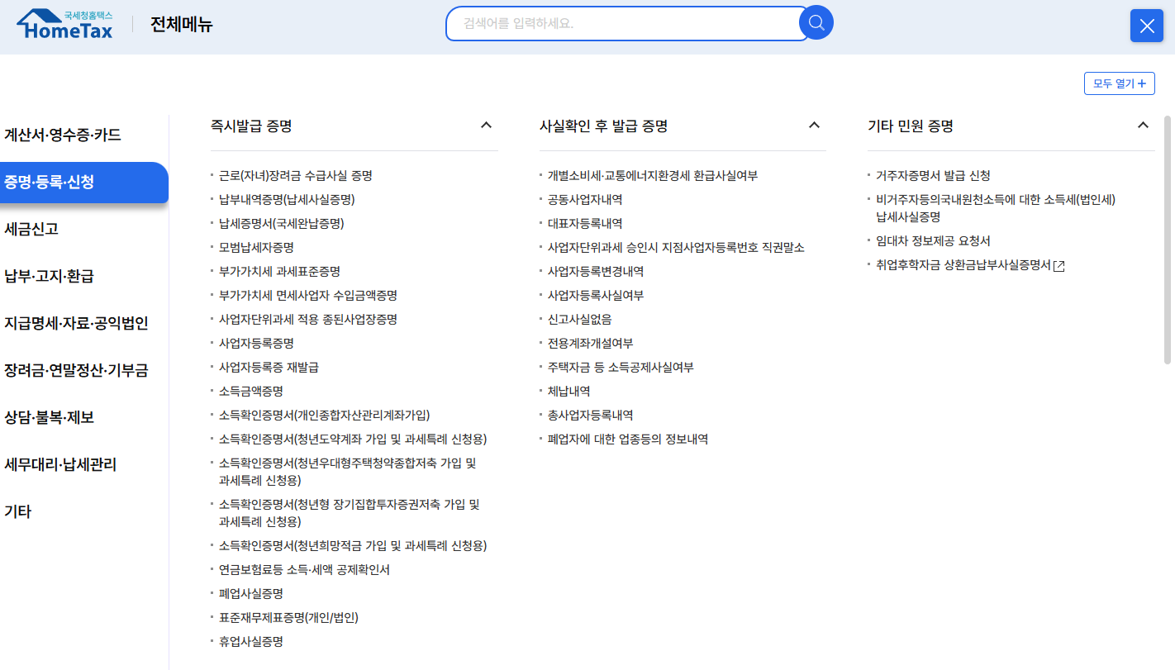The width and height of the screenshot is (1175, 670).
Task: Open 부가가치세 면세사업자 수입금액증명 link
Action: [308, 296]
